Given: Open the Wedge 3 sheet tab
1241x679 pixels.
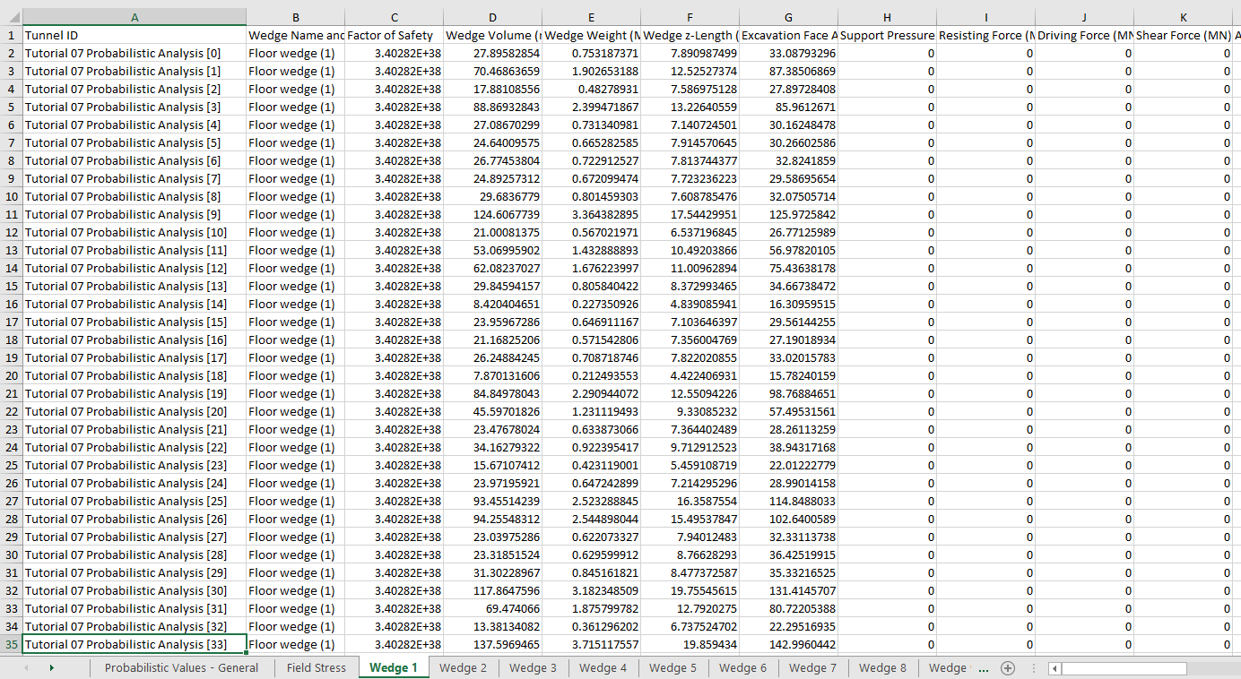Looking at the screenshot, I should click(x=534, y=668).
